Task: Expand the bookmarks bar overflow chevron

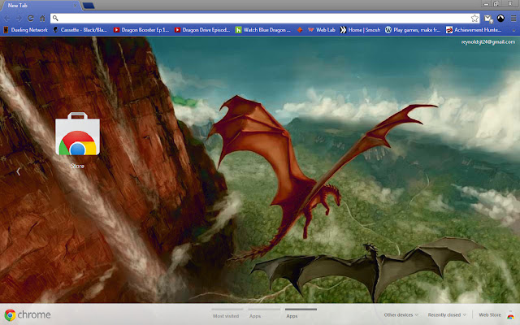Action: pyautogui.click(x=513, y=30)
